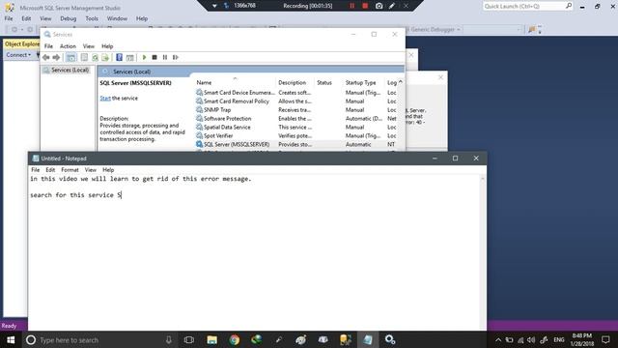Open the Tools menu in SSMS
618x348 pixels.
click(x=92, y=18)
